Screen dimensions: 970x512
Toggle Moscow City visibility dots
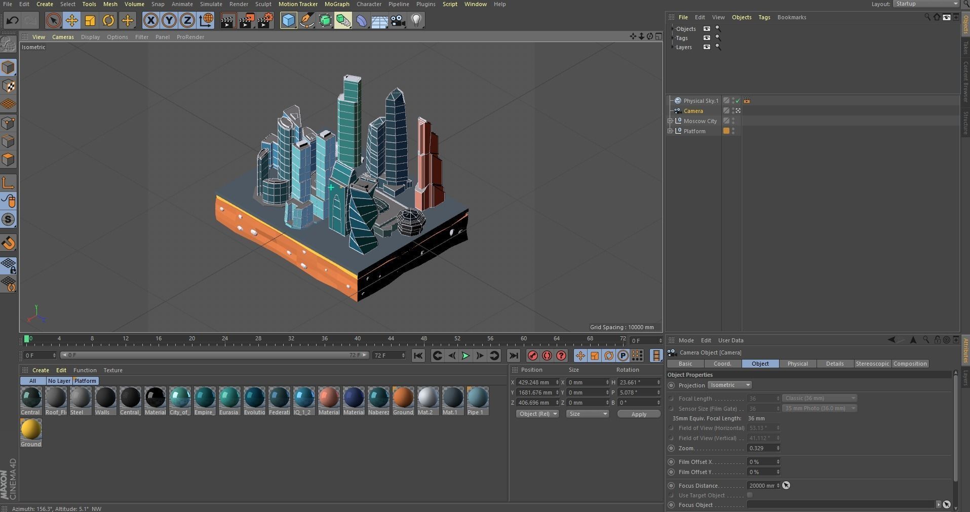pos(733,121)
